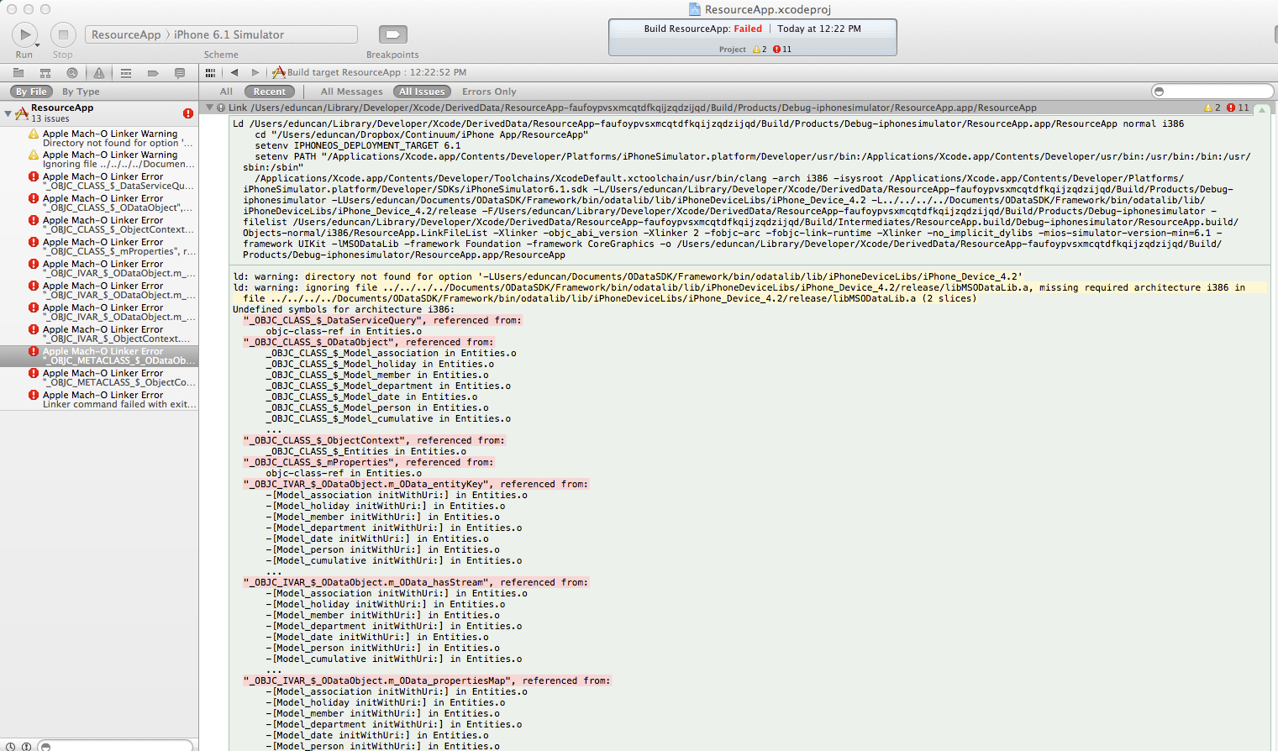Viewport: 1278px width, 751px height.
Task: Show the Symbol navigator icon
Action: click(x=45, y=73)
